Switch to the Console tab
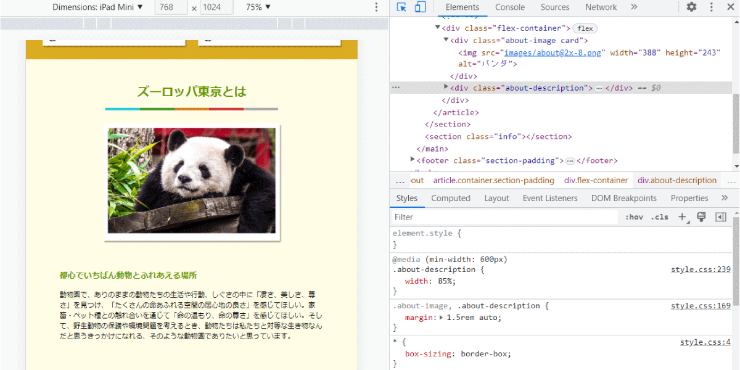This screenshot has height=370, width=740. 510,7
